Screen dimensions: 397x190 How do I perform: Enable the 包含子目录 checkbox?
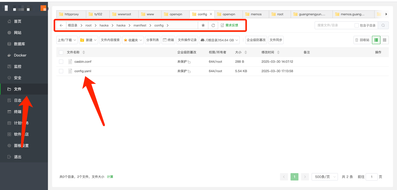(x=356, y=25)
